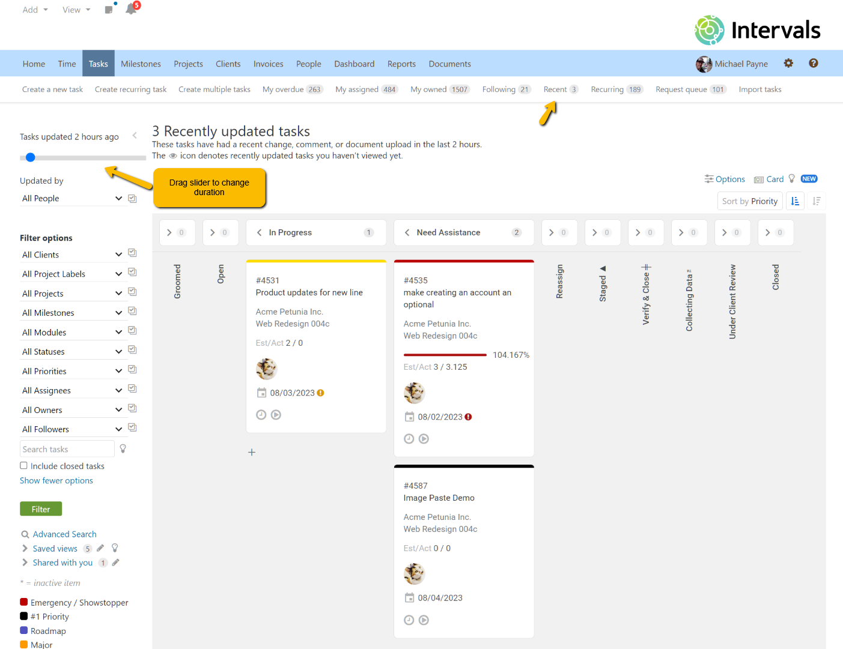This screenshot has height=649, width=843.
Task: Click the settings gear icon
Action: point(788,63)
